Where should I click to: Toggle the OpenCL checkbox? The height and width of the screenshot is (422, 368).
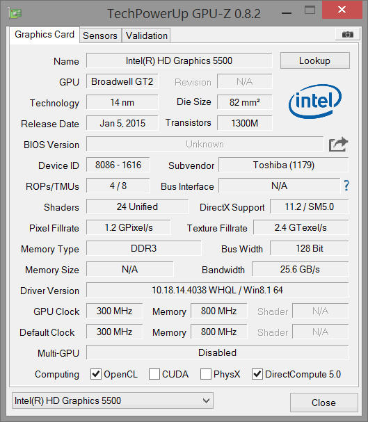click(96, 374)
